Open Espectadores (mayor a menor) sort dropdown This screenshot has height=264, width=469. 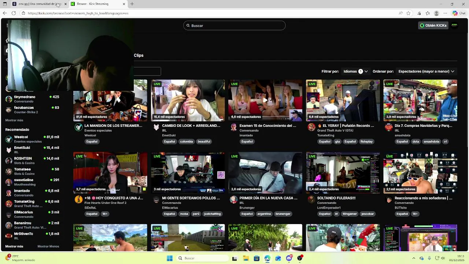pyautogui.click(x=426, y=71)
